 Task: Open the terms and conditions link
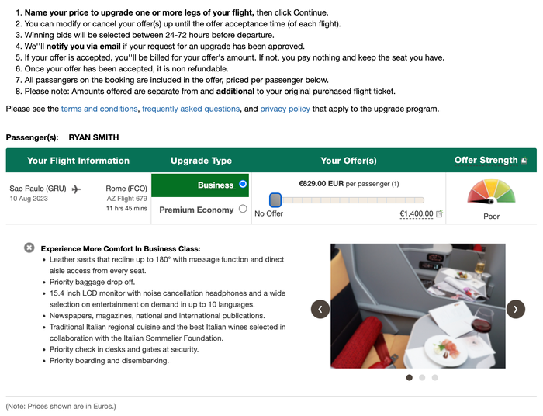click(x=99, y=109)
